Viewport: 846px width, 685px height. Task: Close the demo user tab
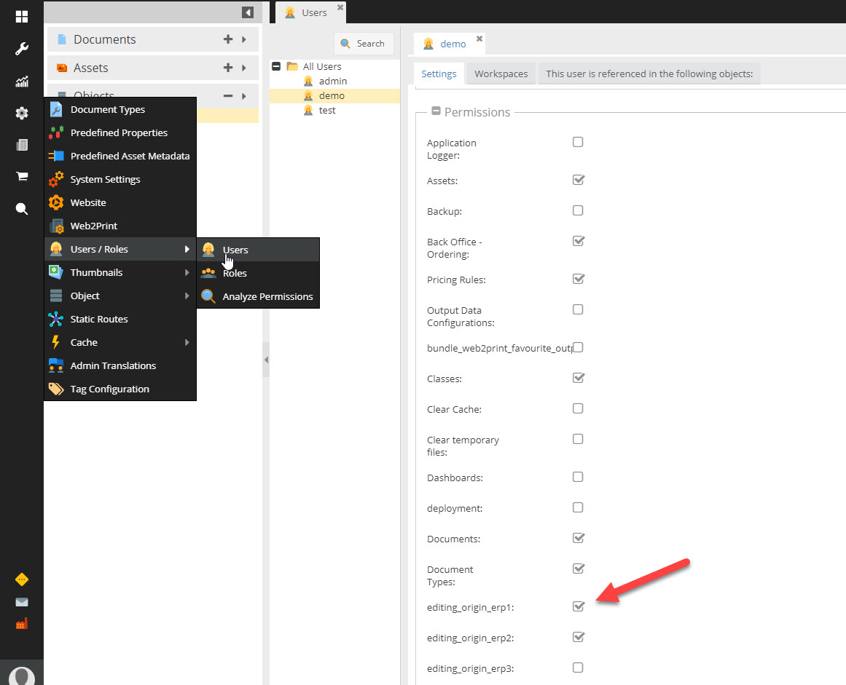pyautogui.click(x=479, y=39)
